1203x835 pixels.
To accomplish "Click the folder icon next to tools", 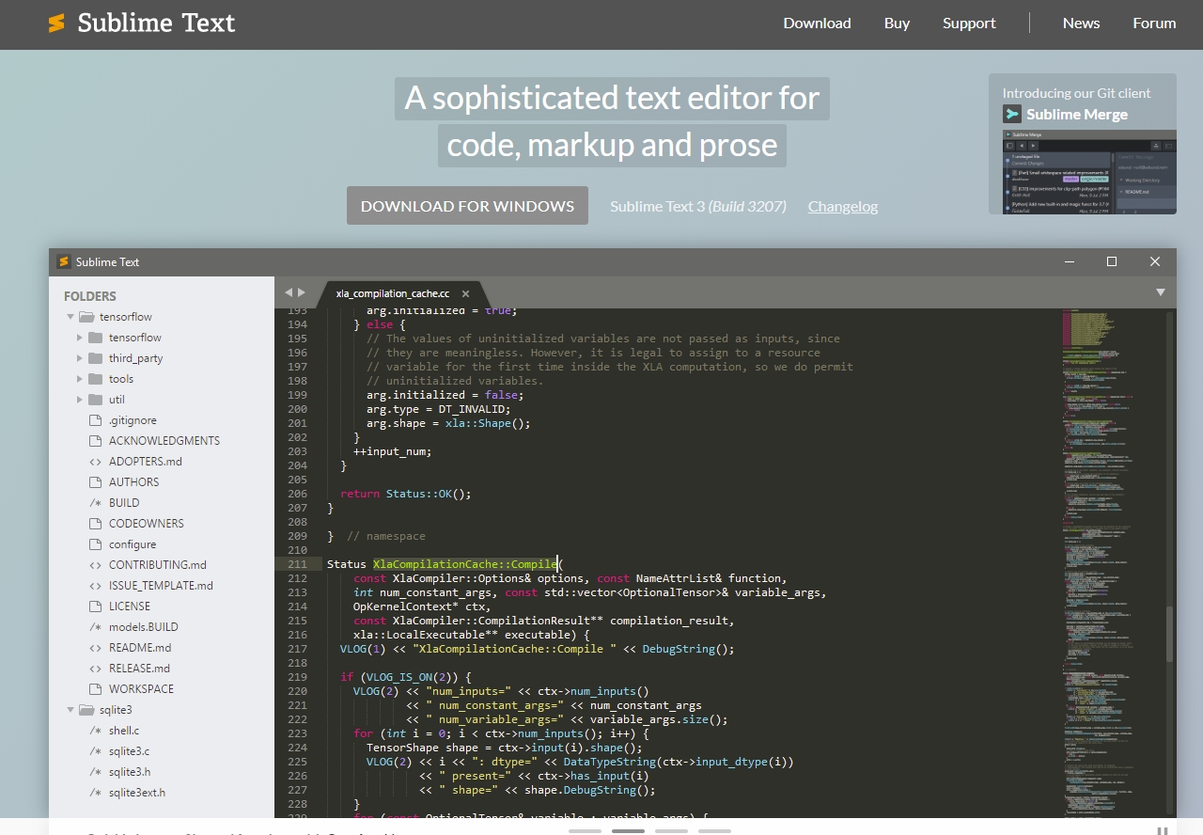I will (97, 378).
